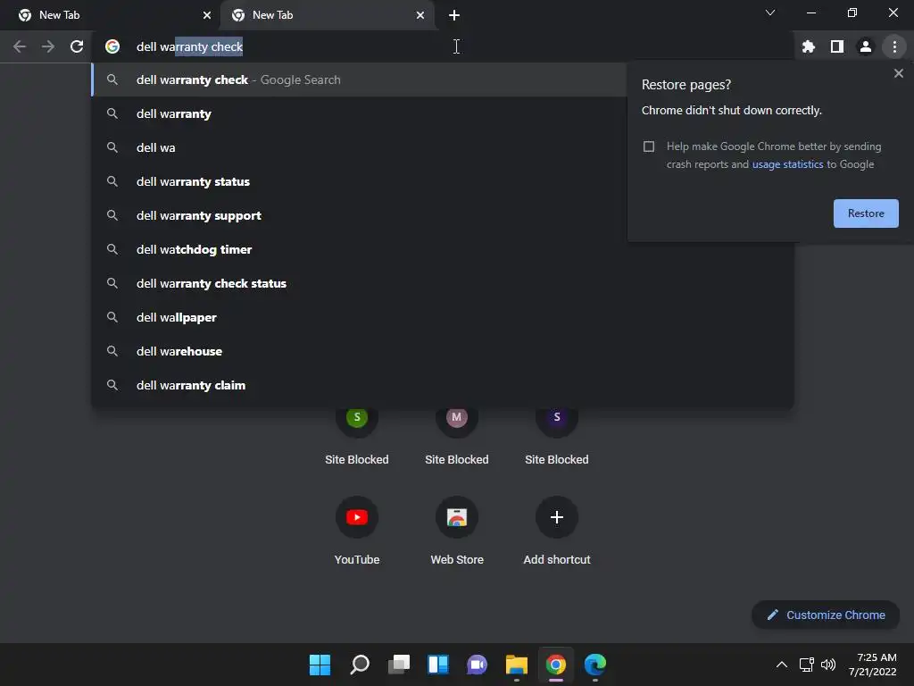Open the Extensions puzzle icon
Screen dimensions: 914x686
809,46
